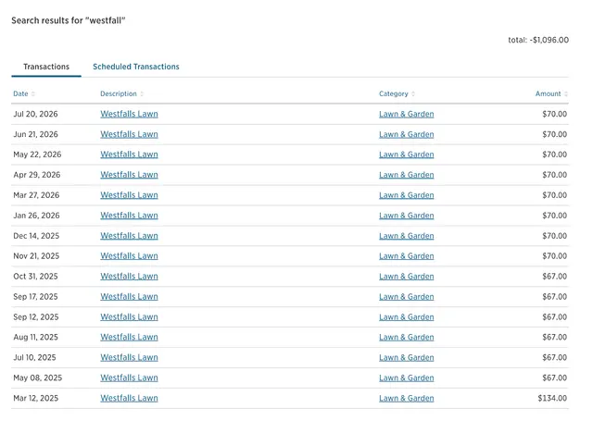
Task: Click the Category column header label
Action: pos(393,94)
